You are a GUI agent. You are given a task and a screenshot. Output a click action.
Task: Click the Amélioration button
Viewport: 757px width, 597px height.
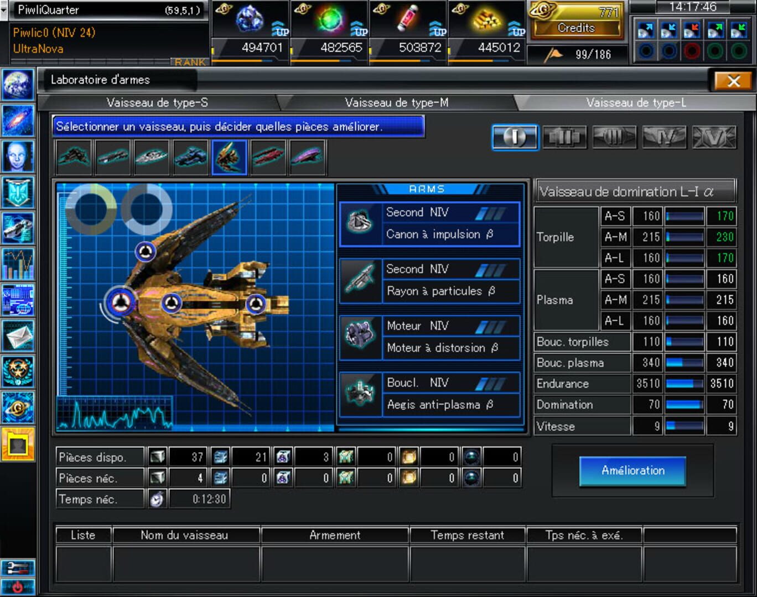pyautogui.click(x=632, y=471)
